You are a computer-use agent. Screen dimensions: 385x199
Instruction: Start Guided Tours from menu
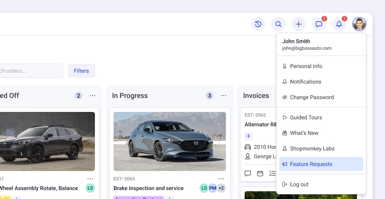321,117
